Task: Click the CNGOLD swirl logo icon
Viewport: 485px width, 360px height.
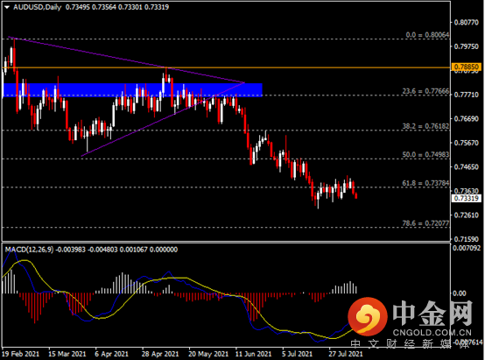Action: [367, 316]
